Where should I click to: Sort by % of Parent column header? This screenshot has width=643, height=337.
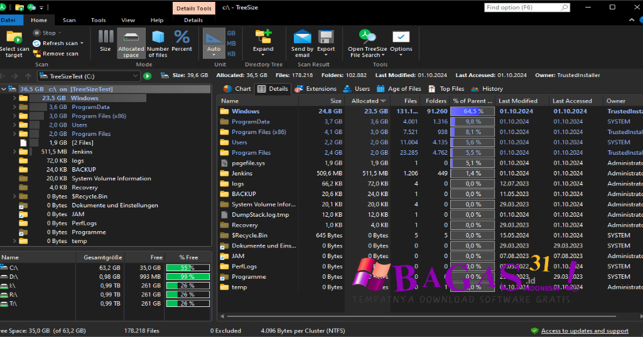tap(472, 101)
